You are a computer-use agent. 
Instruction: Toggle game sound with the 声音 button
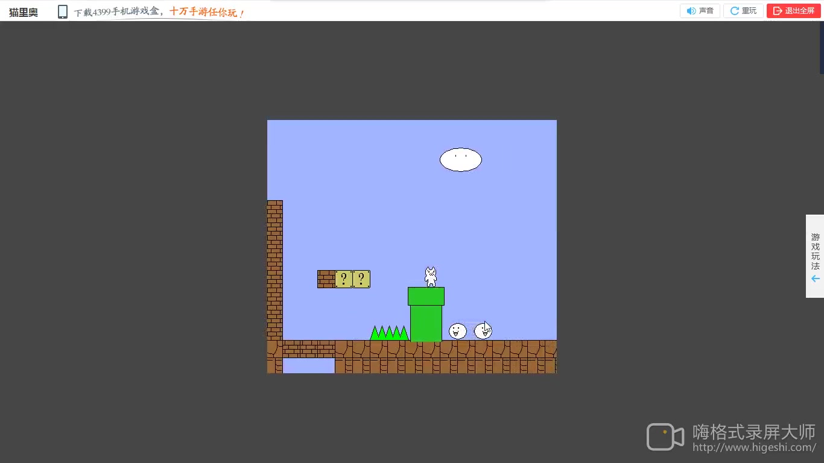pyautogui.click(x=700, y=11)
